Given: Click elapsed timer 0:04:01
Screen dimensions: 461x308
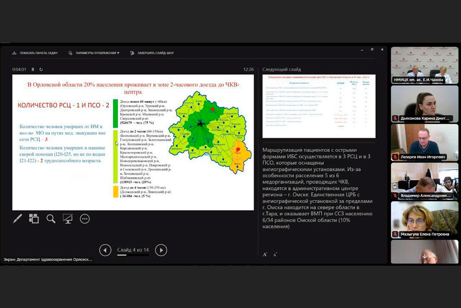Looking at the screenshot, I should pyautogui.click(x=19, y=69).
